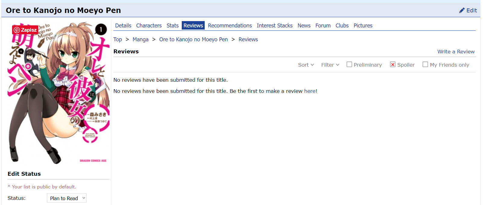This screenshot has width=485, height=205.
Task: Open the Sort dropdown
Action: [306, 65]
